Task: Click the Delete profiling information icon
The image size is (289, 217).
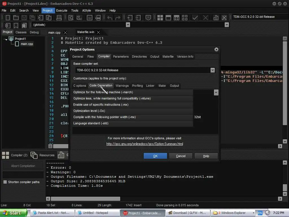Action: pyautogui.click(x=224, y=18)
